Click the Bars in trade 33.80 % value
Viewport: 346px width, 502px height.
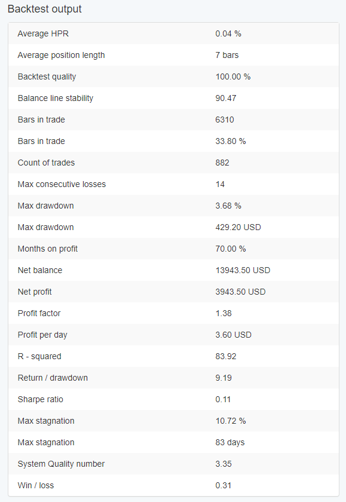point(231,141)
